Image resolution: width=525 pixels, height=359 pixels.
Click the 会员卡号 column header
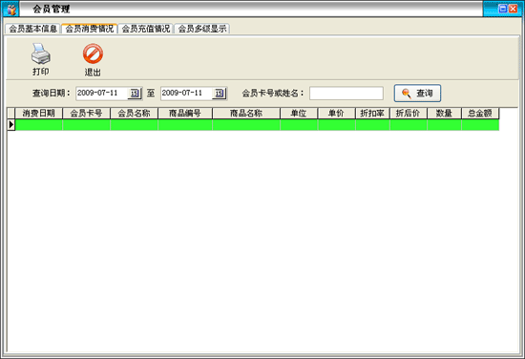pyautogui.click(x=86, y=114)
